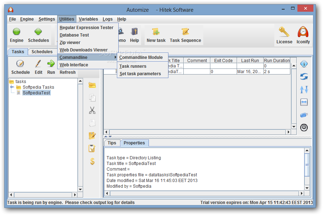Open the Schedules diamond toolbar icon
The width and height of the screenshot is (323, 215).
(38, 32)
